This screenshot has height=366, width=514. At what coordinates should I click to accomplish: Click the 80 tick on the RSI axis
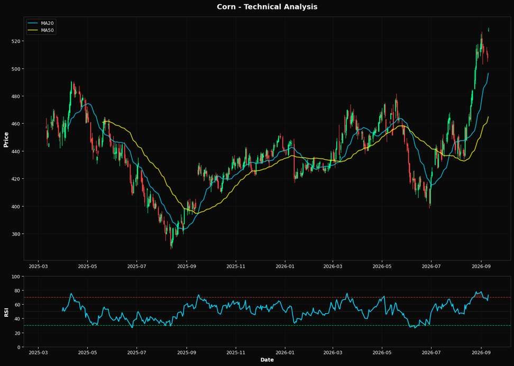click(18, 291)
